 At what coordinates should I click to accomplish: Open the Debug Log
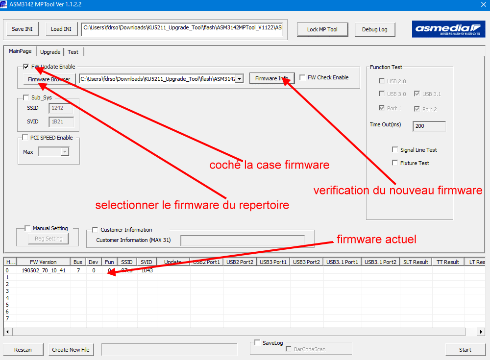pos(375,29)
